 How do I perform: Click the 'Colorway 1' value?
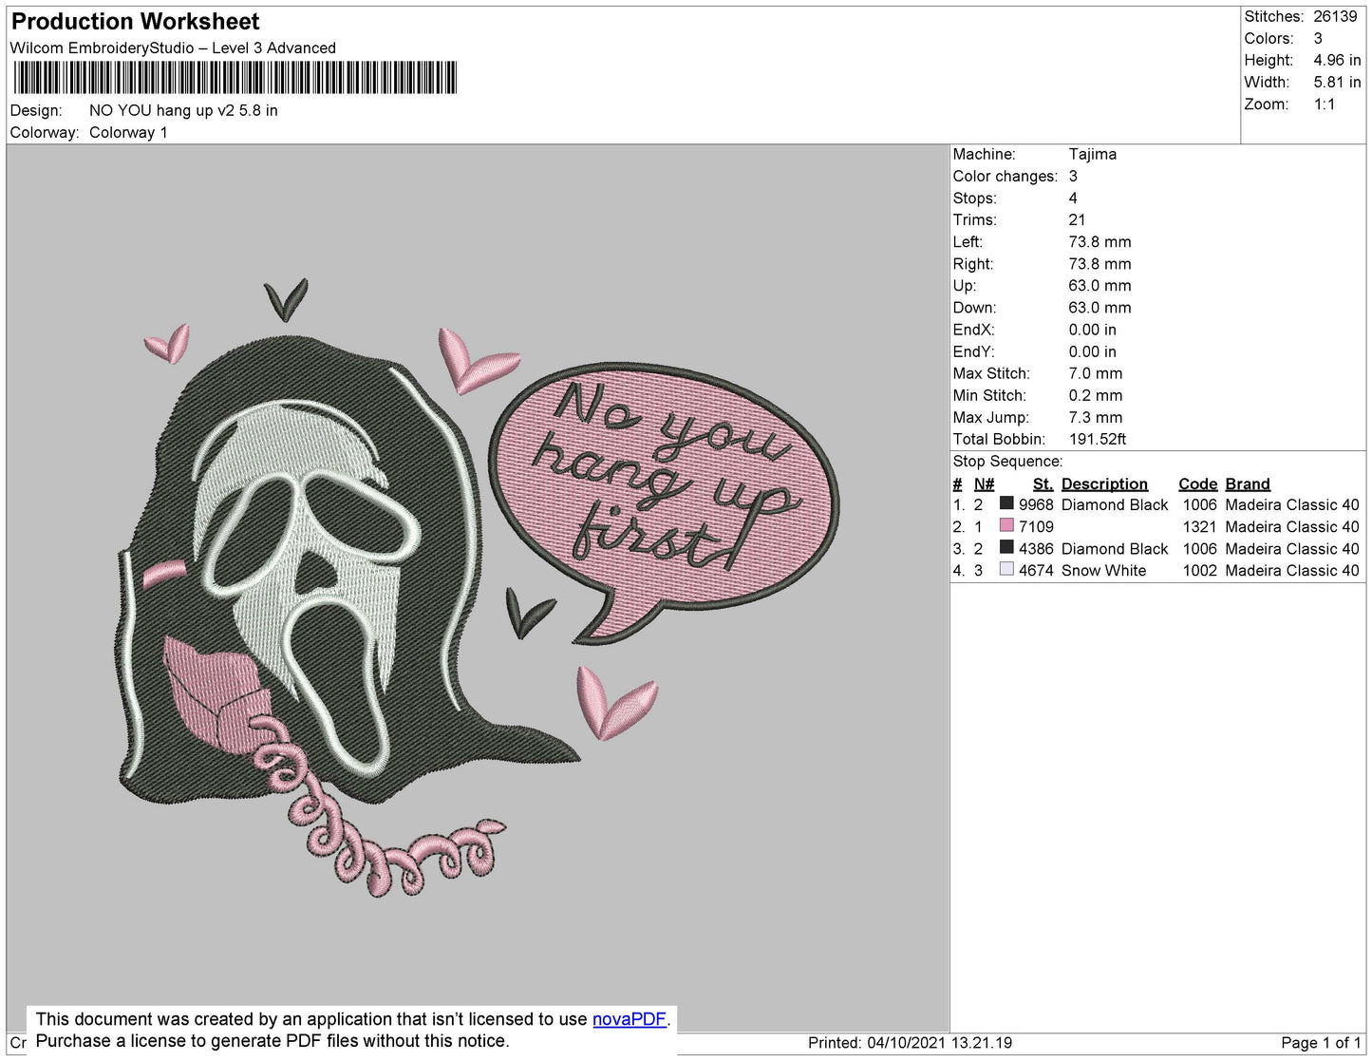(128, 132)
